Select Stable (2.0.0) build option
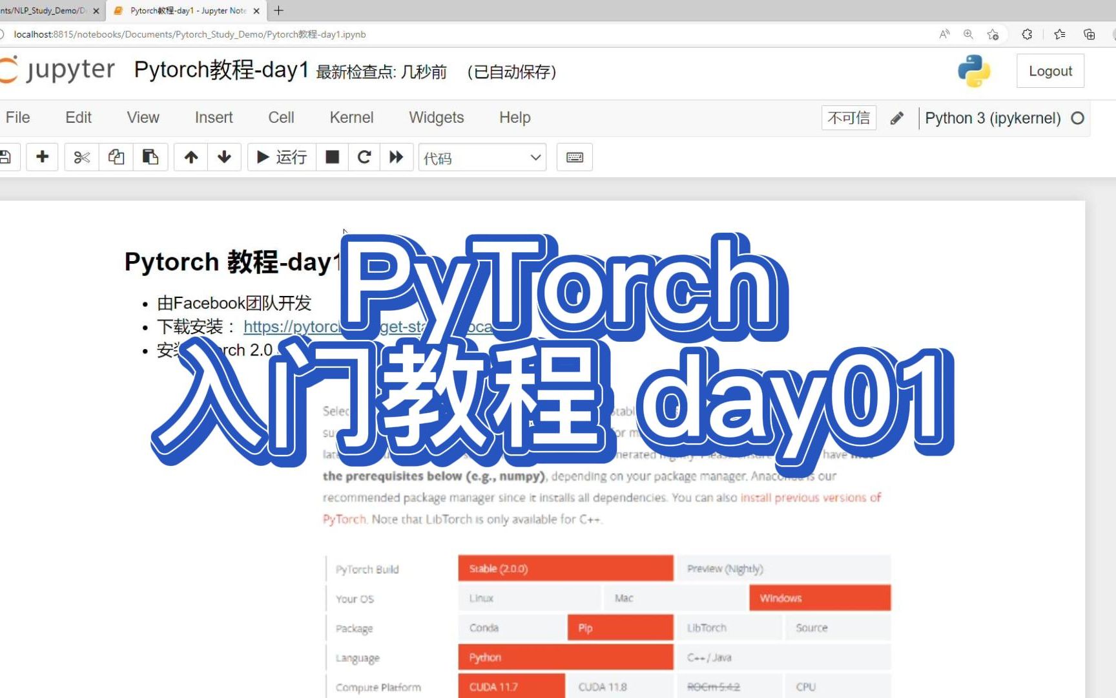This screenshot has height=698, width=1116. coord(566,569)
